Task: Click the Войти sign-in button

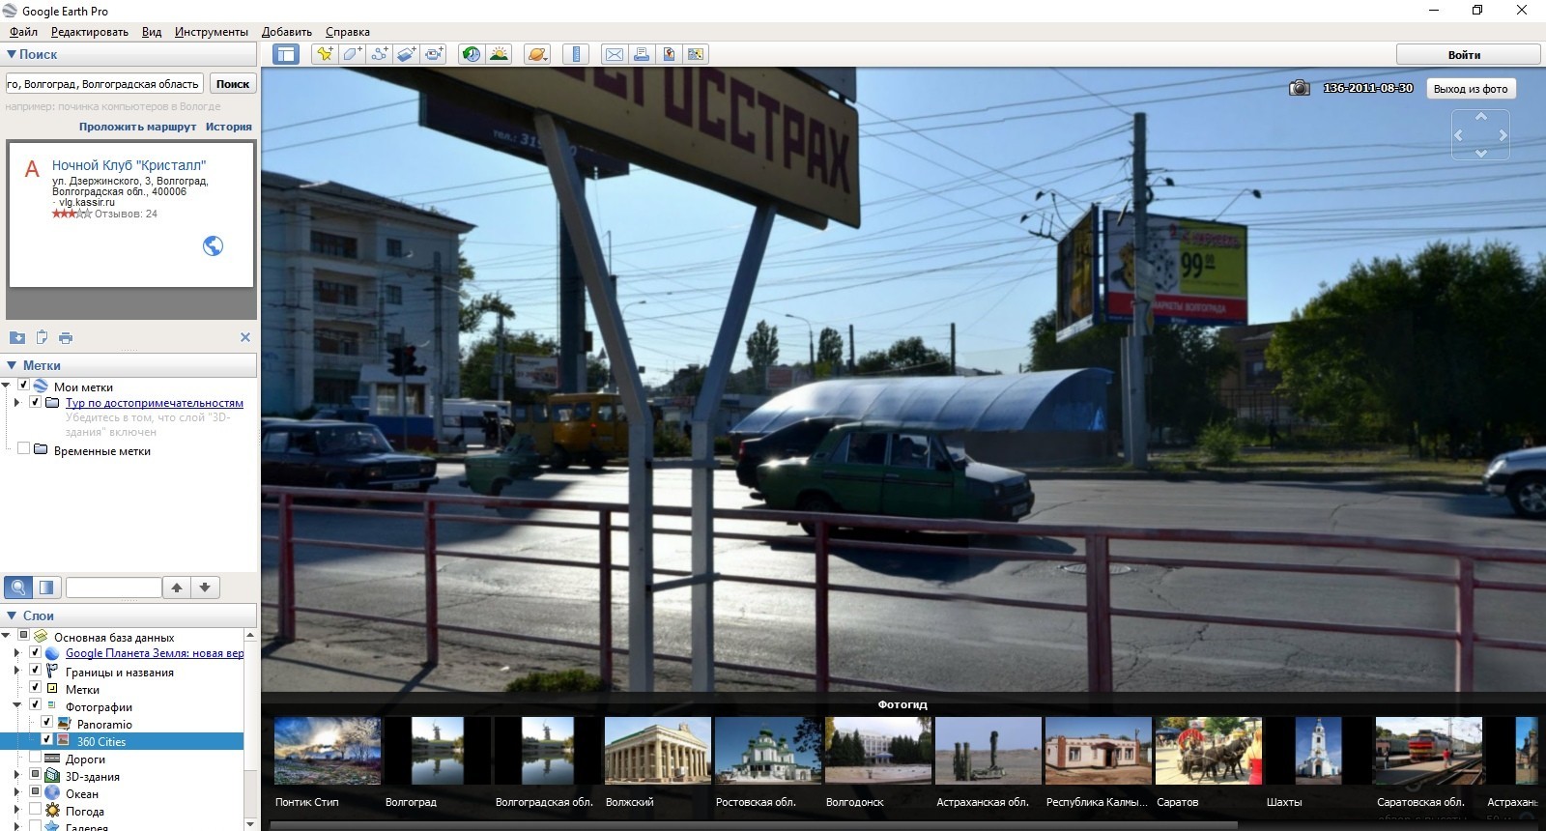Action: (x=1468, y=54)
